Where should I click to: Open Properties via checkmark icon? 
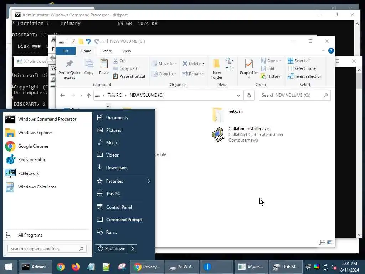pyautogui.click(x=249, y=64)
